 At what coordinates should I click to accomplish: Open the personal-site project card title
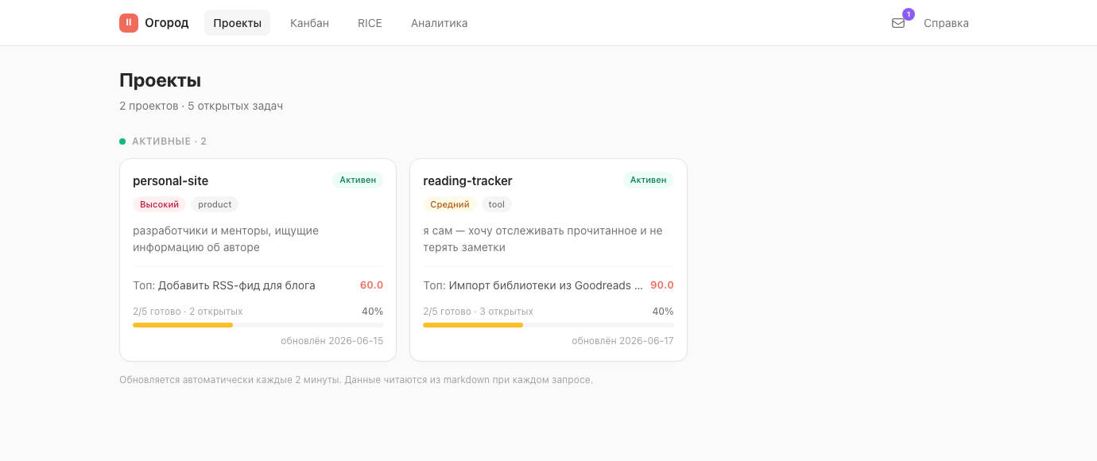point(170,180)
